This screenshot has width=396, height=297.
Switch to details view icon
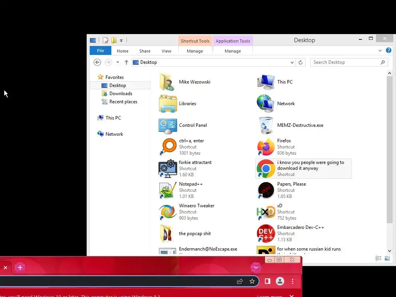click(x=378, y=258)
